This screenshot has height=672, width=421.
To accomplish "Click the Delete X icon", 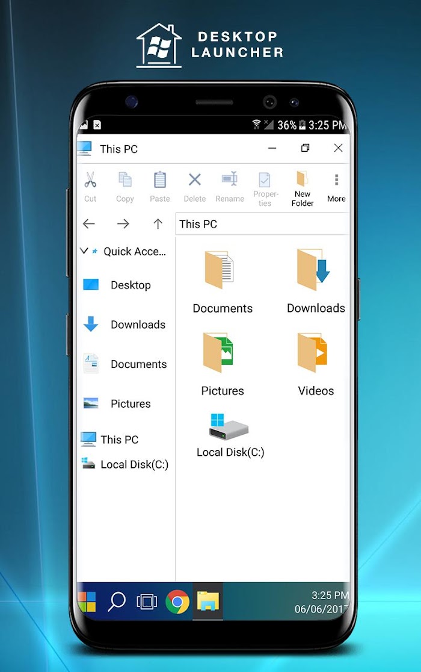I will tap(195, 179).
